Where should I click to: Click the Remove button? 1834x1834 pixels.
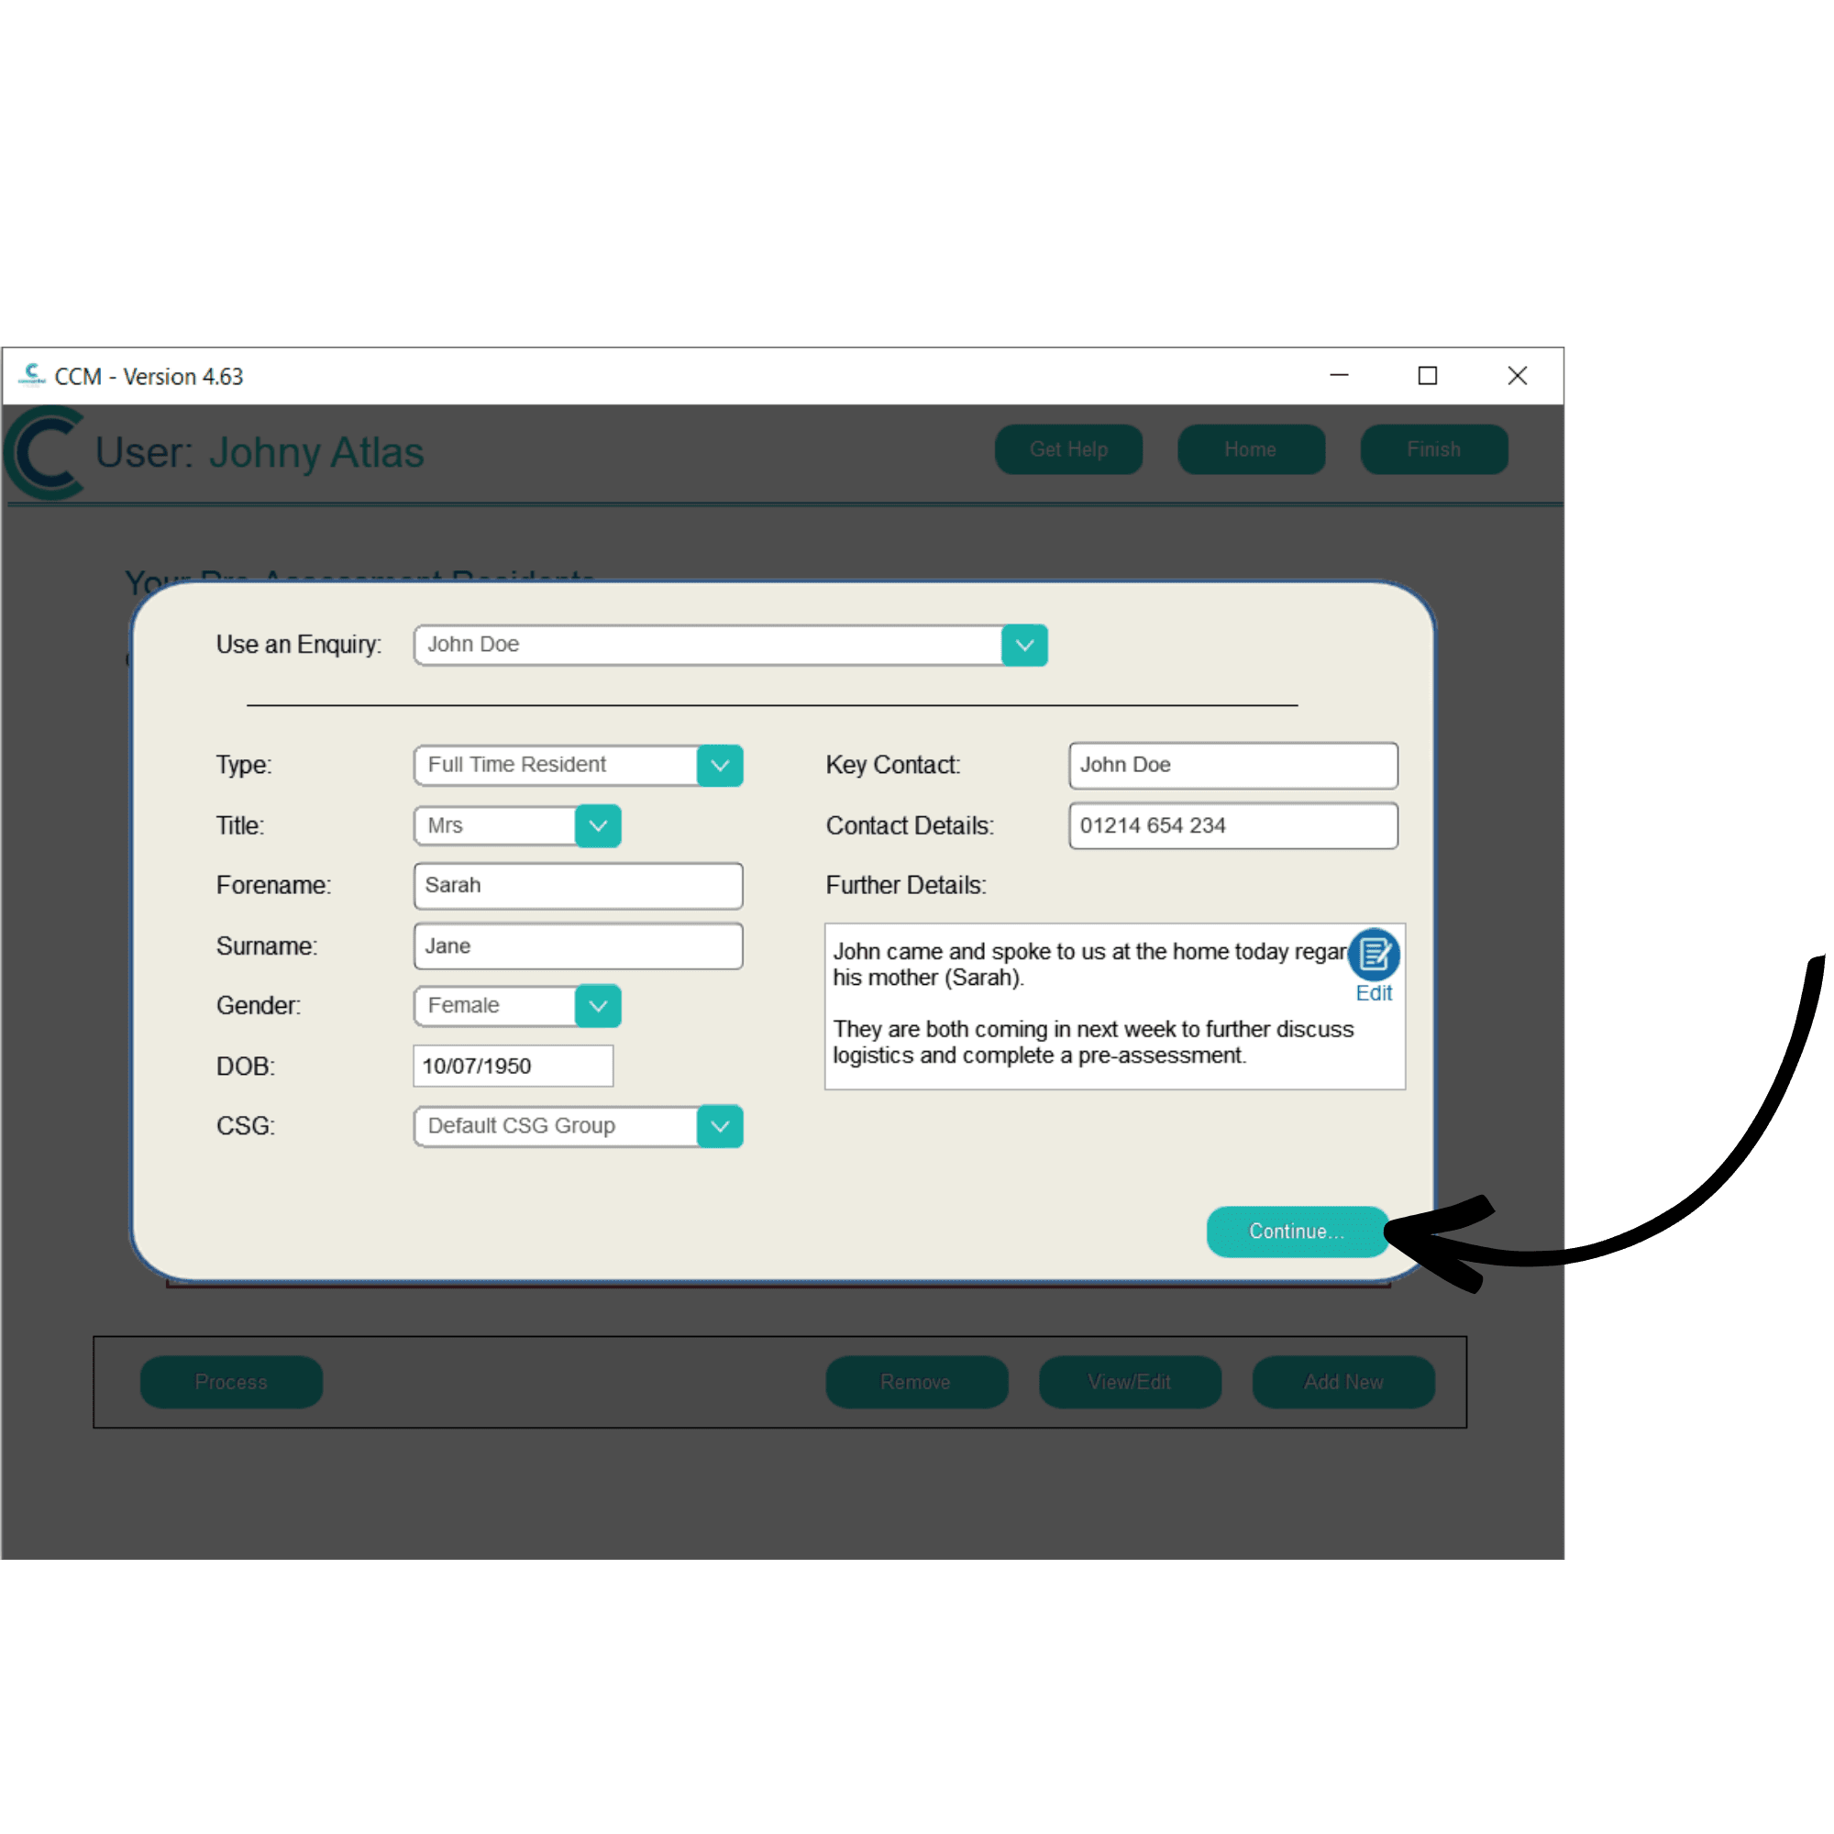[x=916, y=1382]
